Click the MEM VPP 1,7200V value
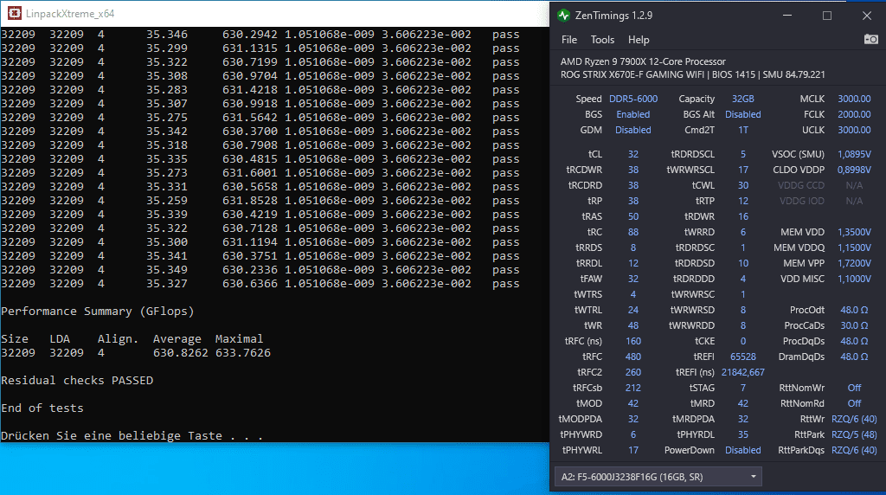Image resolution: width=886 pixels, height=495 pixels. point(854,263)
